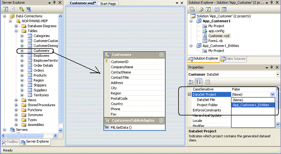Click Stop Refresh icon in Server Explorer toolbar

13,9
